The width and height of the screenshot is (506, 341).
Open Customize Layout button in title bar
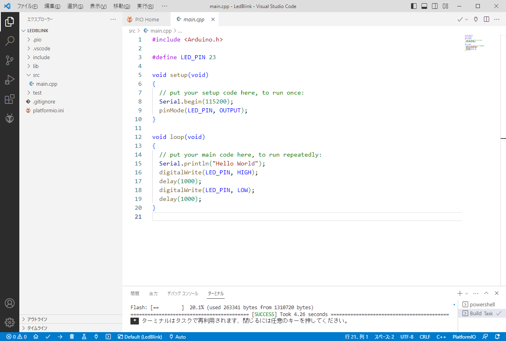click(x=445, y=6)
